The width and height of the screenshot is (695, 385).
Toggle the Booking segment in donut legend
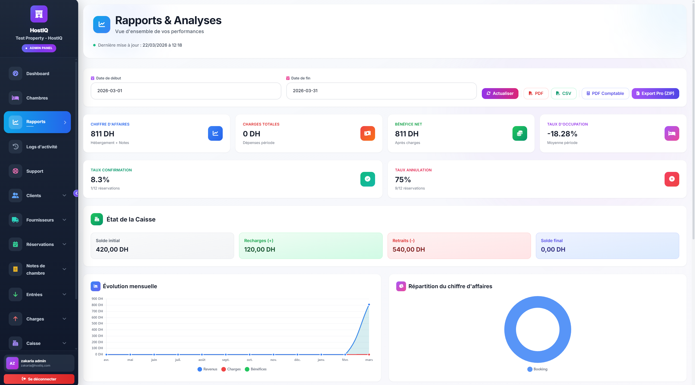pos(537,369)
